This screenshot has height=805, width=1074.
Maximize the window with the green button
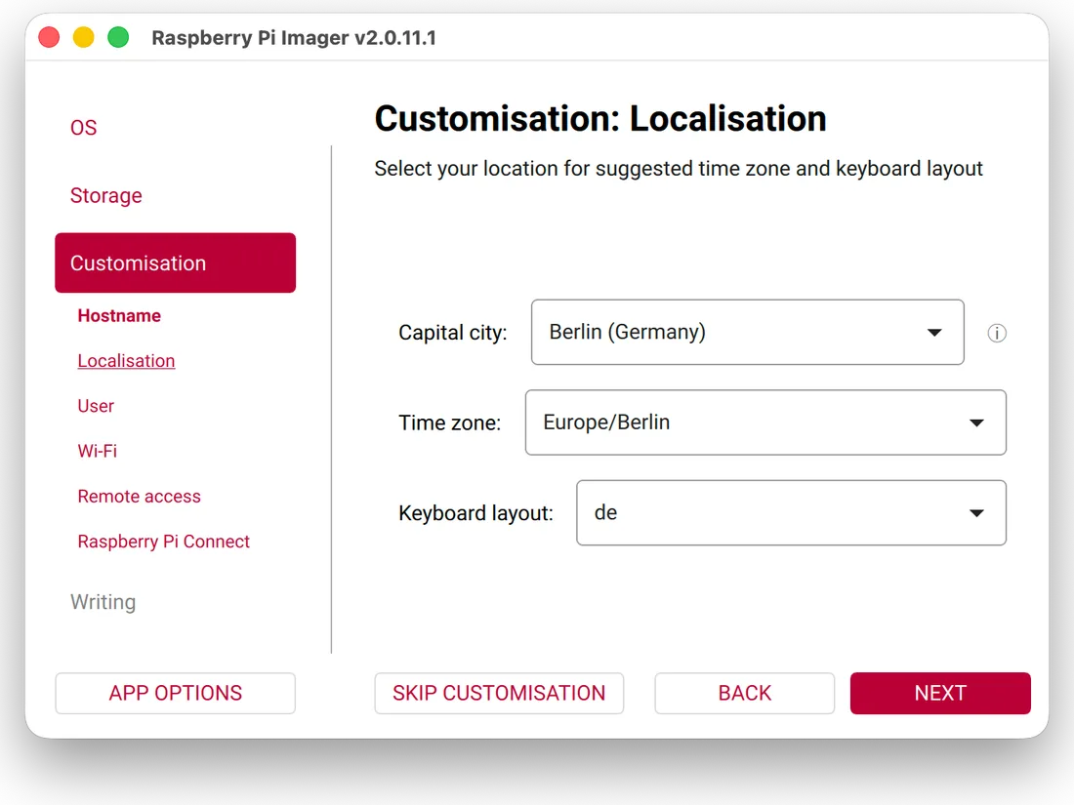pyautogui.click(x=118, y=37)
